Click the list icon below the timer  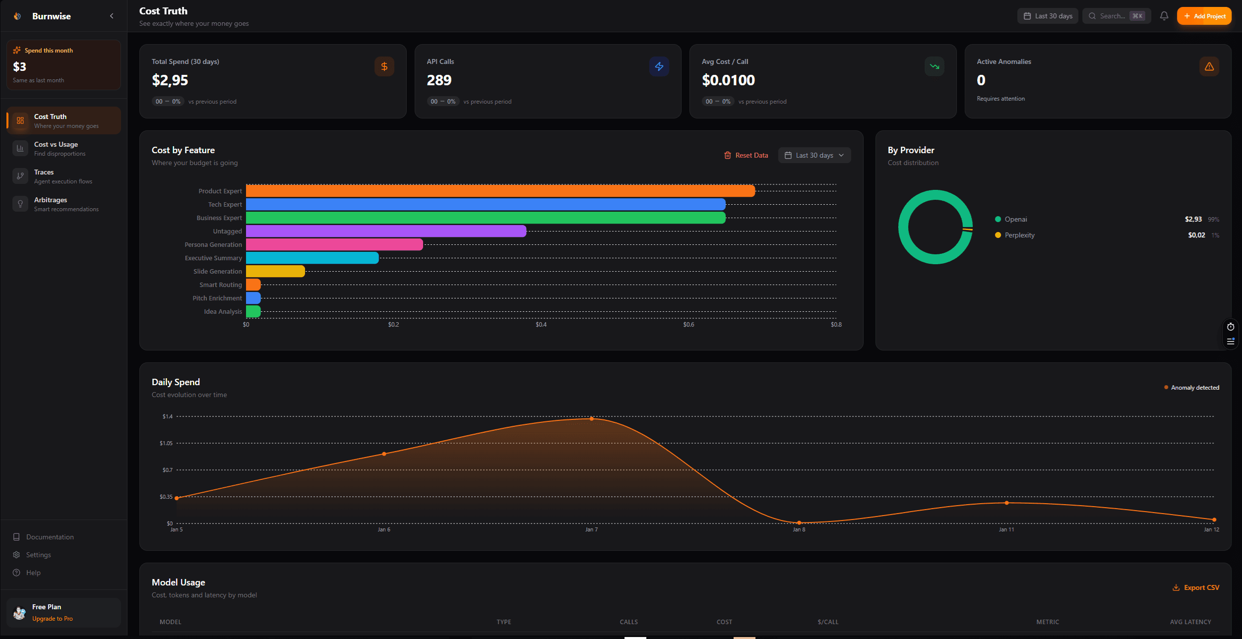pyautogui.click(x=1230, y=341)
